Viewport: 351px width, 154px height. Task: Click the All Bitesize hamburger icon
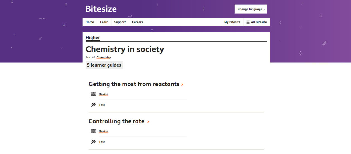click(248, 22)
